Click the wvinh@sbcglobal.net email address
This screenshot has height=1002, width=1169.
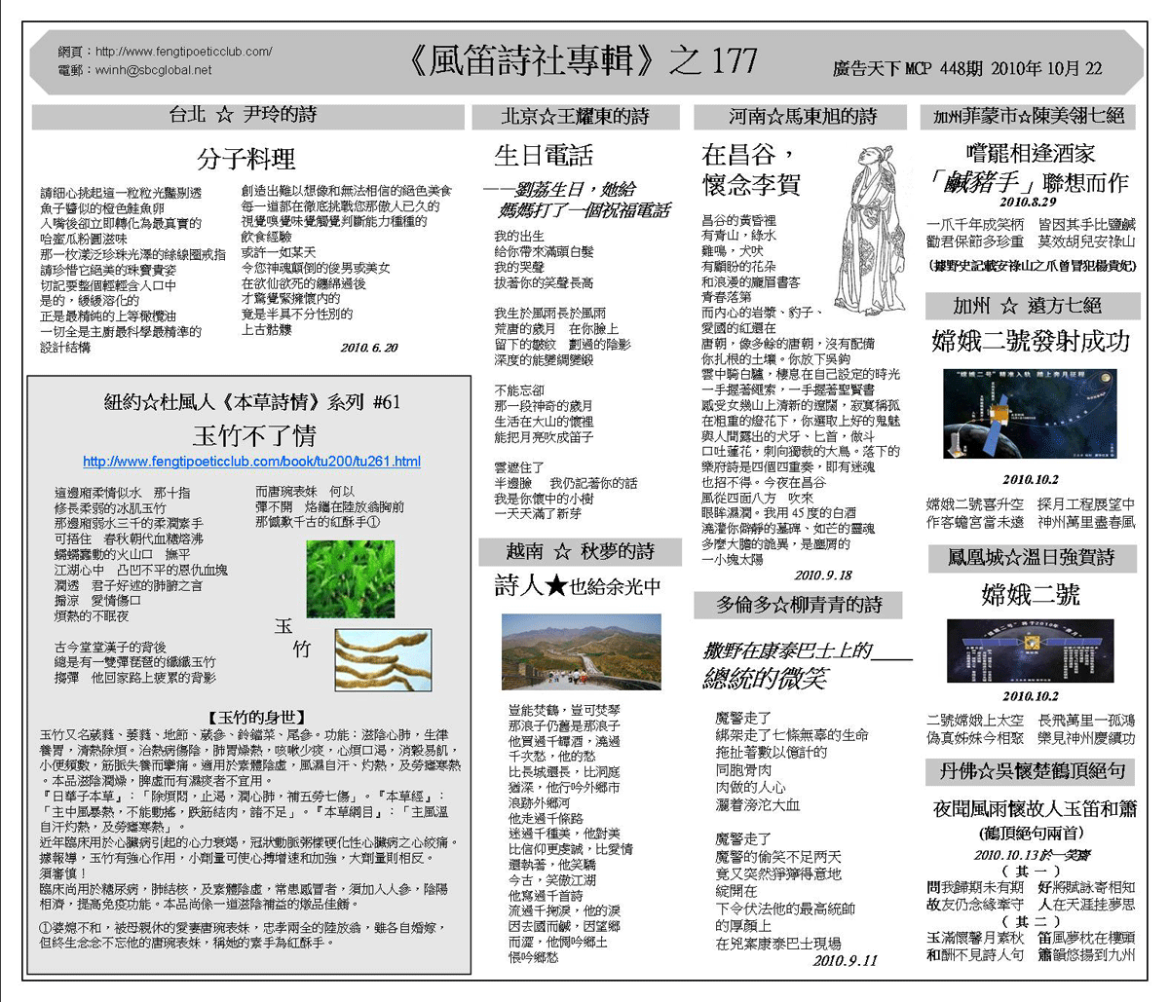click(153, 70)
